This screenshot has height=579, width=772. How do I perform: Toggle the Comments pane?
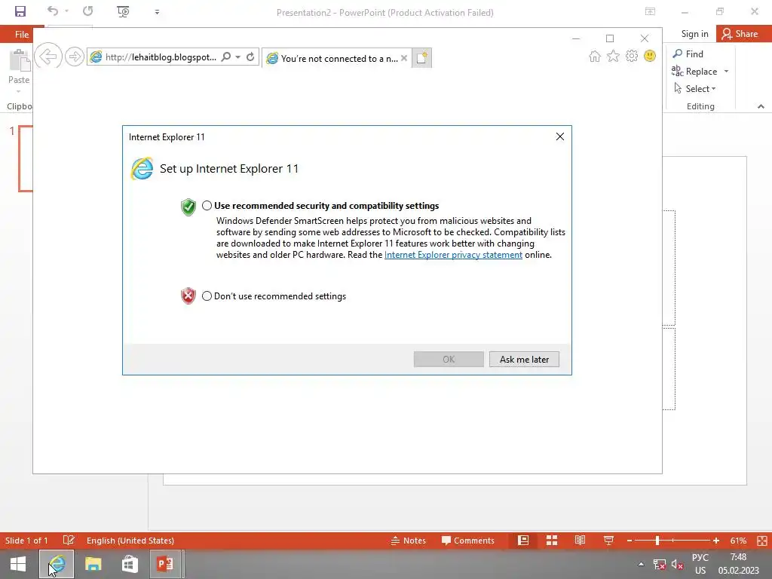(467, 541)
